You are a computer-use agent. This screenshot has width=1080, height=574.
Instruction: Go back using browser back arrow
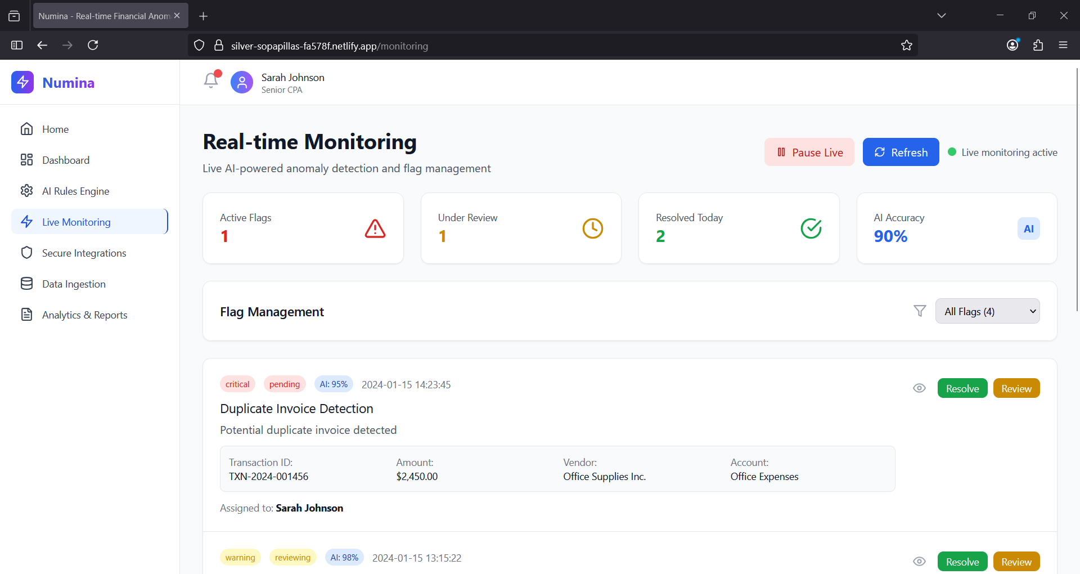pos(42,45)
